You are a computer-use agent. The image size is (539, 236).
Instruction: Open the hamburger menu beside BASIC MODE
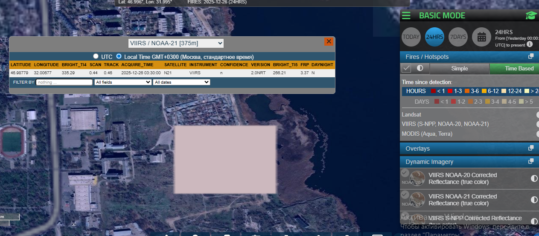coord(406,16)
